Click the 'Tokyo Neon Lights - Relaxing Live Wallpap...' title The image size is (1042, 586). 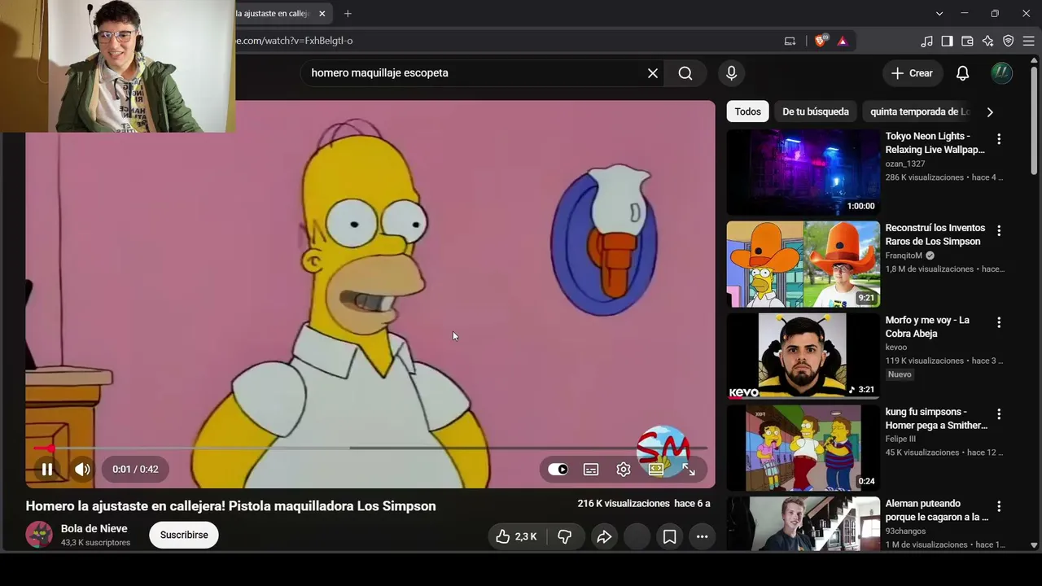coord(935,143)
